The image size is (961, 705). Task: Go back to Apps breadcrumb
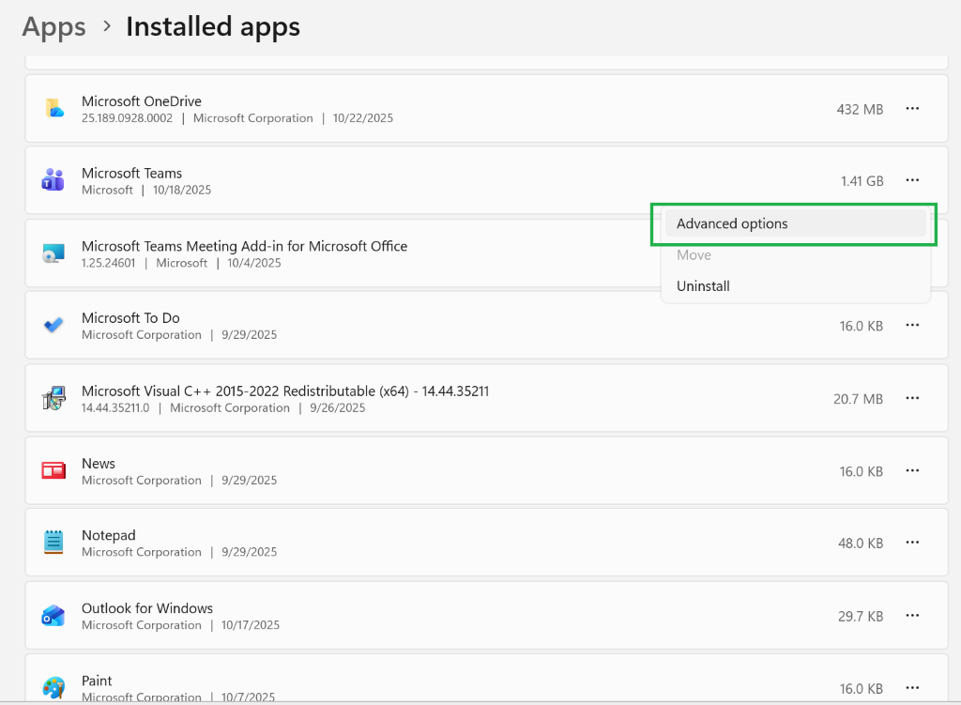pos(53,27)
